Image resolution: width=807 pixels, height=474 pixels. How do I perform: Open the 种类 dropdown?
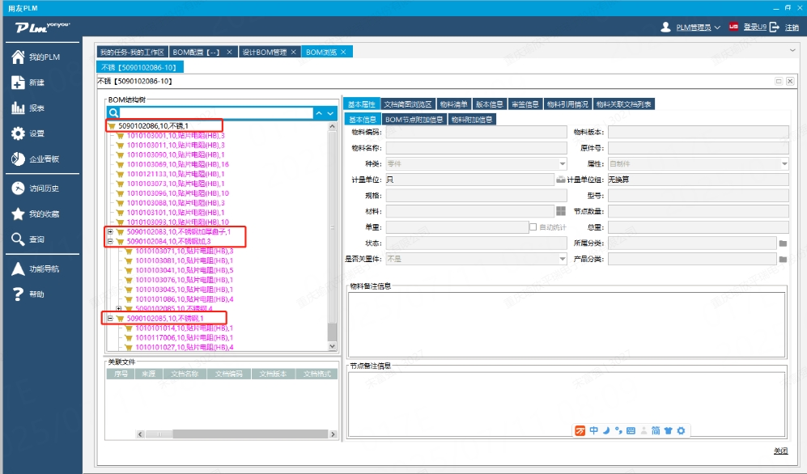tap(563, 164)
